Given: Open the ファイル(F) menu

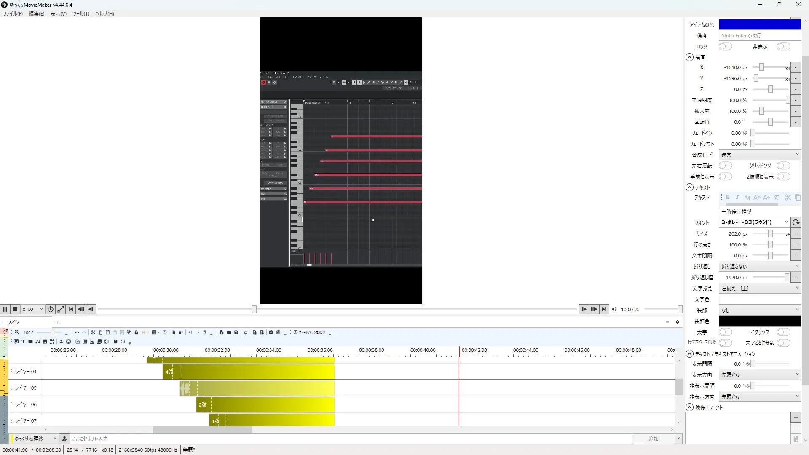Looking at the screenshot, I should 13,13.
